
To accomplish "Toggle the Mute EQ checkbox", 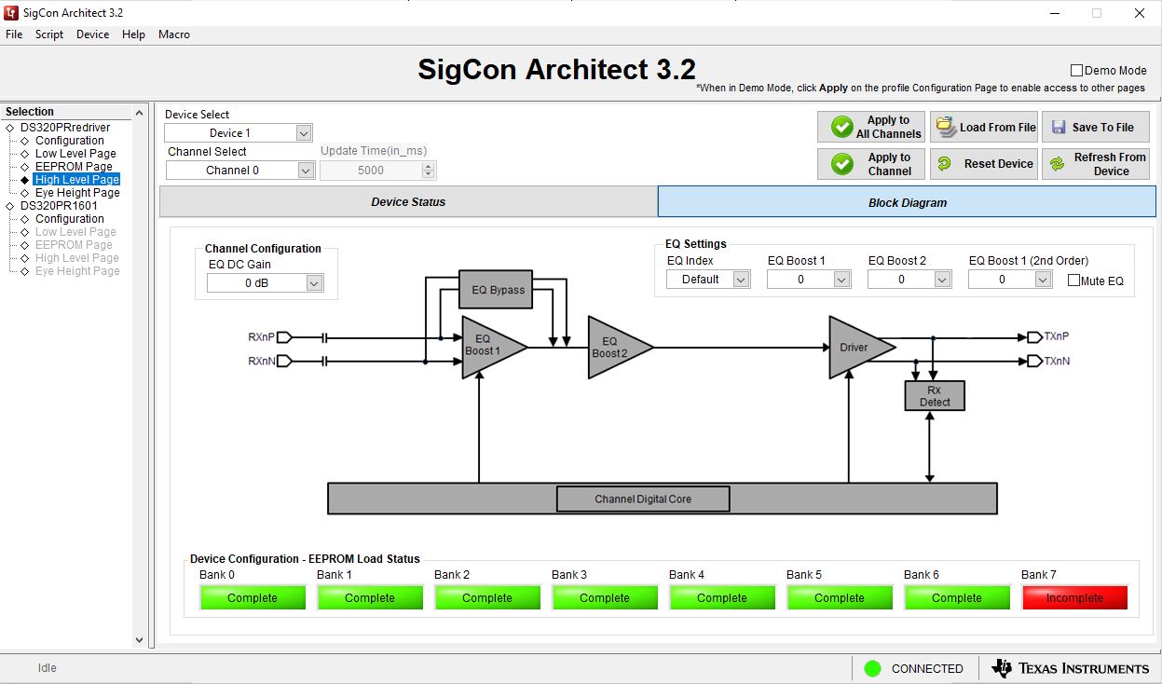I will coord(1073,280).
